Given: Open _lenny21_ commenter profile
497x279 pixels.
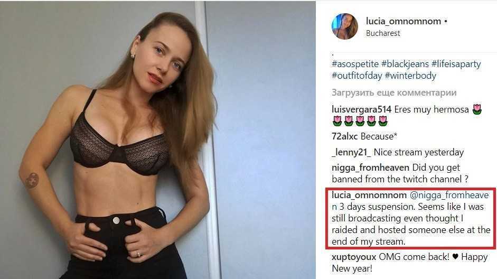Looking at the screenshot, I should [x=351, y=153].
